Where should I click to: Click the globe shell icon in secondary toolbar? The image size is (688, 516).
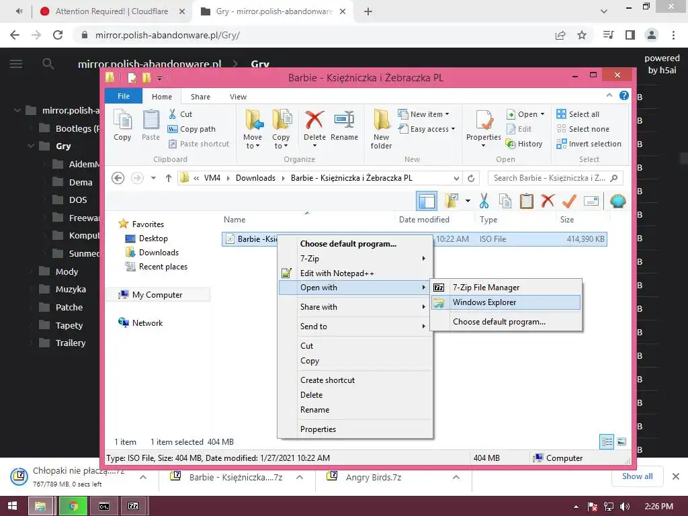pos(618,201)
